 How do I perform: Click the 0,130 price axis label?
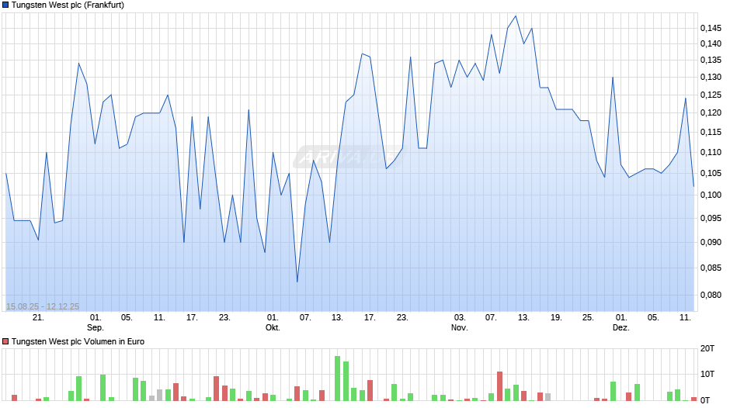(x=711, y=78)
